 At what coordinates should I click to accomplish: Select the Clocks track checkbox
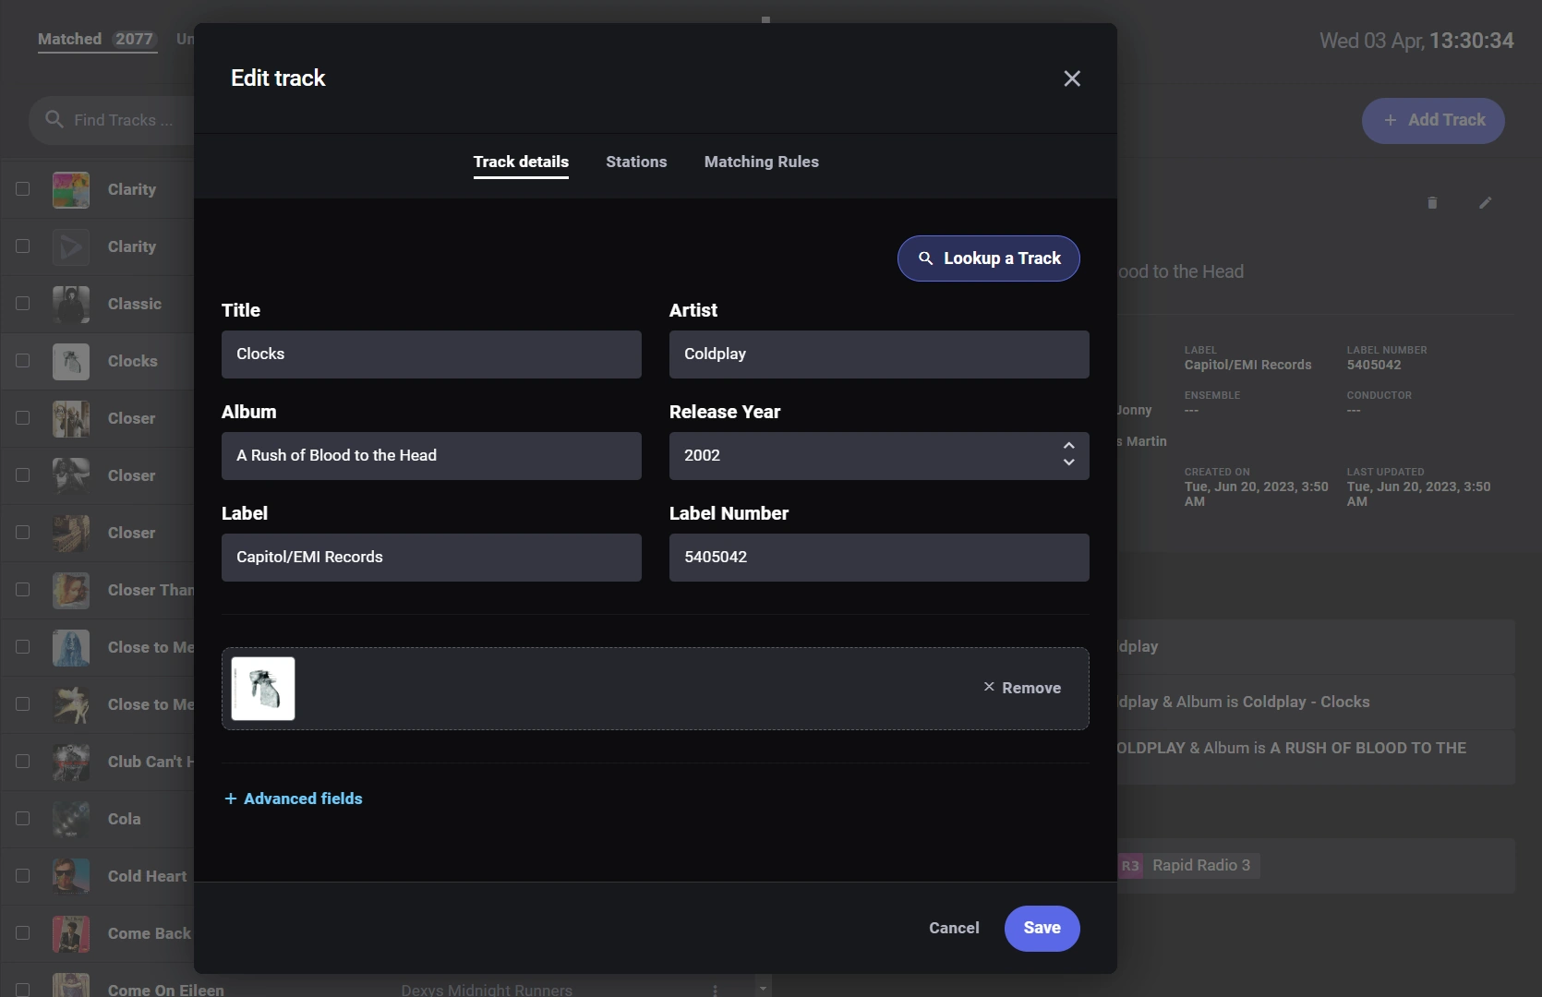point(23,361)
